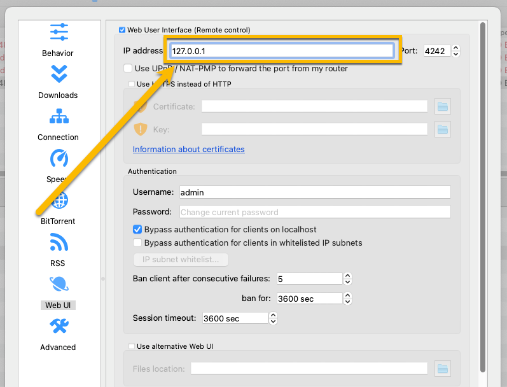Screen dimensions: 507x387
Task: Open the Information about certificates link
Action: pos(188,150)
